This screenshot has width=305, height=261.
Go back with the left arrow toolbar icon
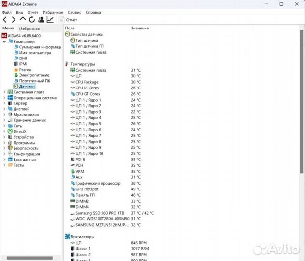(x=5, y=20)
